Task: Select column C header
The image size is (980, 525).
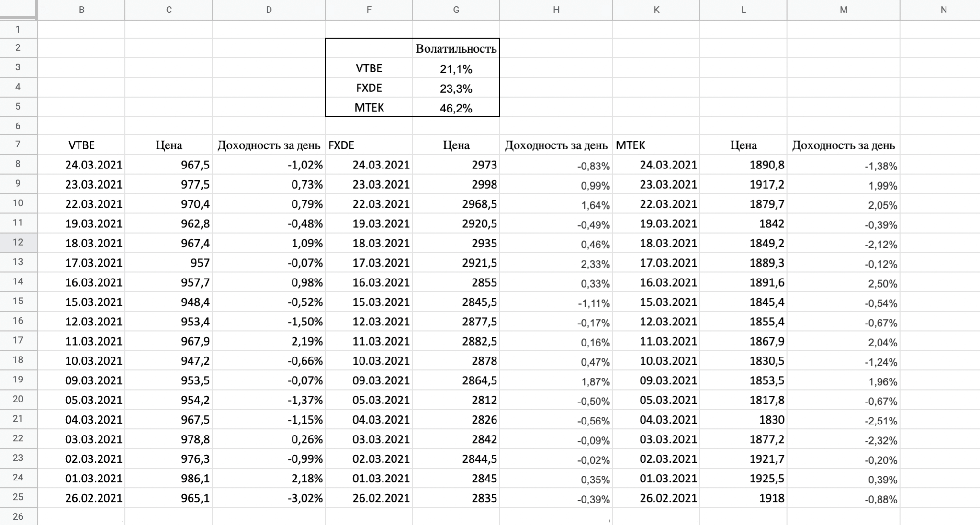Action: click(169, 10)
